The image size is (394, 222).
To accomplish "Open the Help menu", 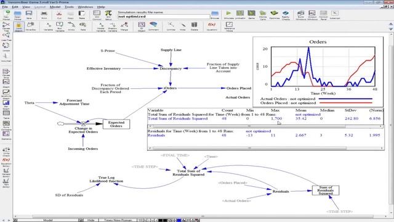I will pos(101,7).
